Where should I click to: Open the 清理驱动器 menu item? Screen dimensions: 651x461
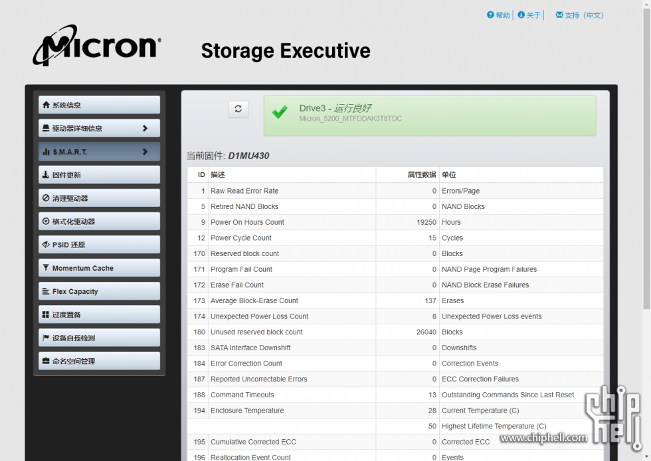(x=99, y=198)
